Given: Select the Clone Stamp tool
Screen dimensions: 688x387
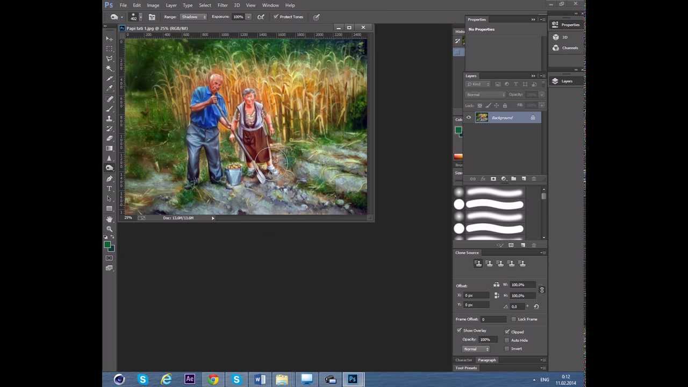Looking at the screenshot, I should (110, 119).
